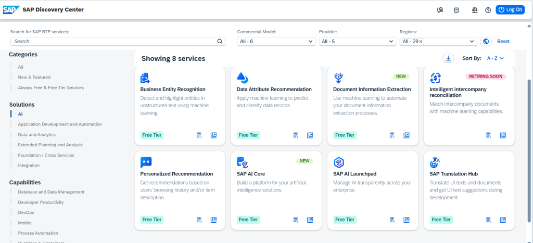Open the Provider dropdown
The height and width of the screenshot is (243, 533).
click(391, 41)
